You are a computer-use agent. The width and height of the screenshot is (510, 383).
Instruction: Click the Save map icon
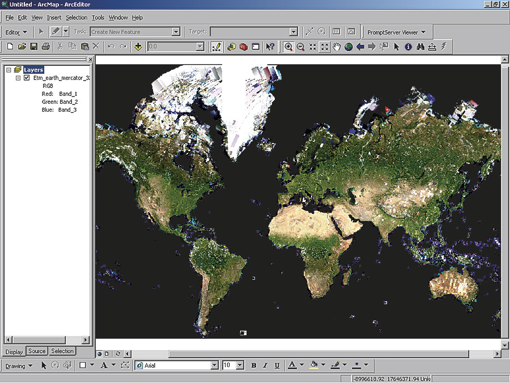[33, 47]
